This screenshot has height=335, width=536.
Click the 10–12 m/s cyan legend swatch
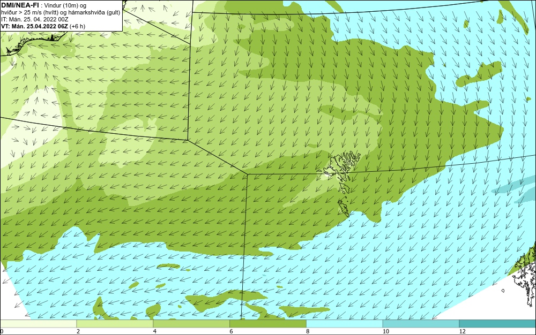click(x=421, y=324)
